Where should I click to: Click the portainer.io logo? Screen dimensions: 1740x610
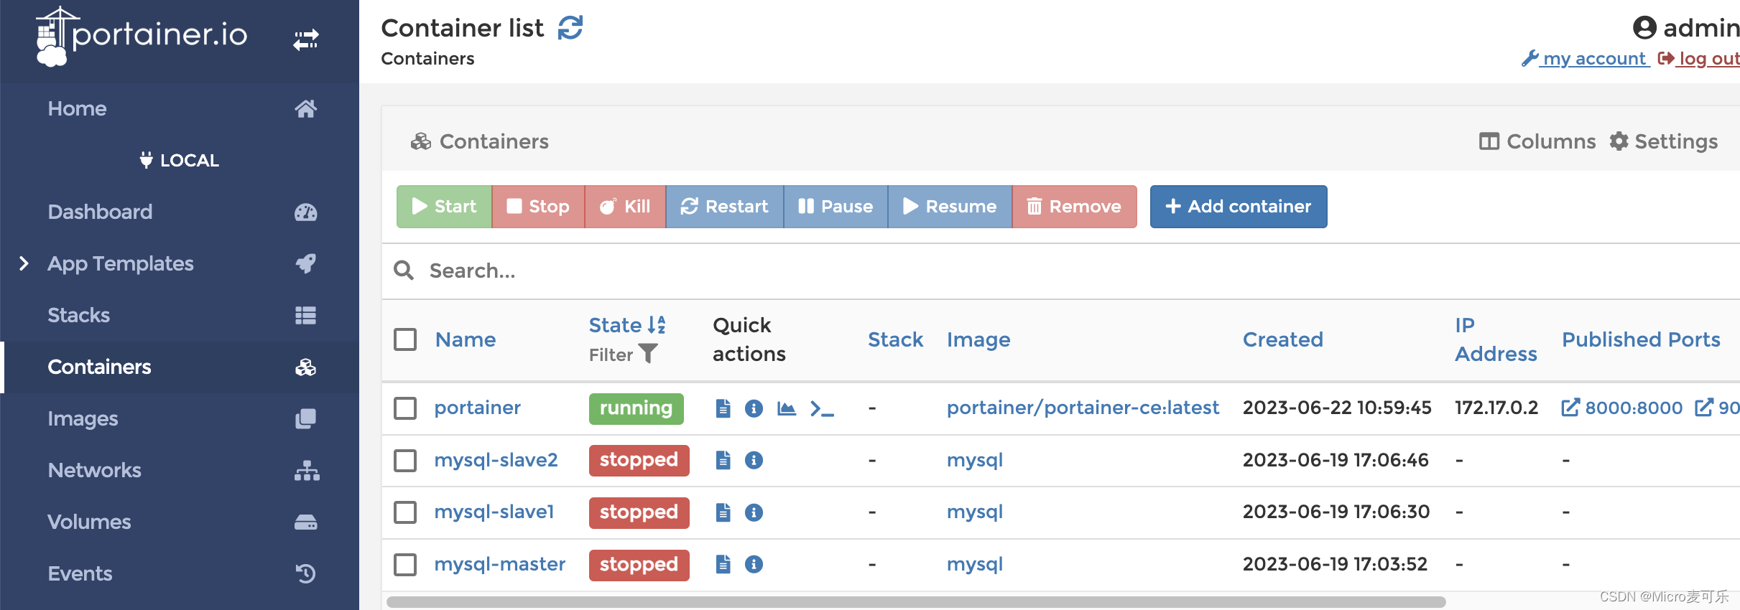(x=142, y=36)
